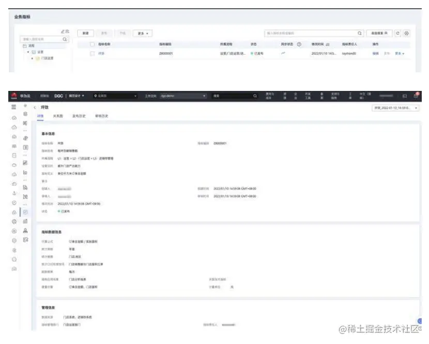Click the account name in top bar
The height and width of the screenshot is (344, 429).
386,96
